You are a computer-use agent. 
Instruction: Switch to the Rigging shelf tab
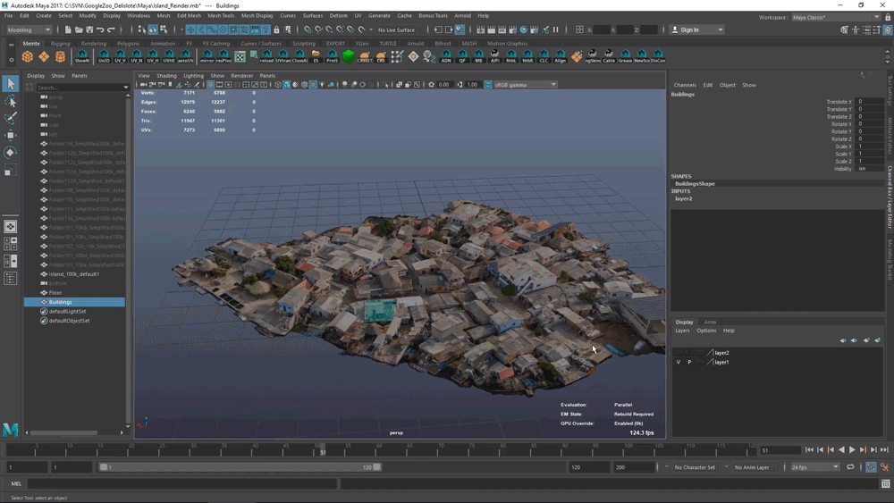tap(60, 43)
